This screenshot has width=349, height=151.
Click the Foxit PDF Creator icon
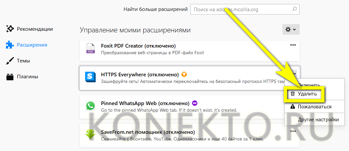90,48
